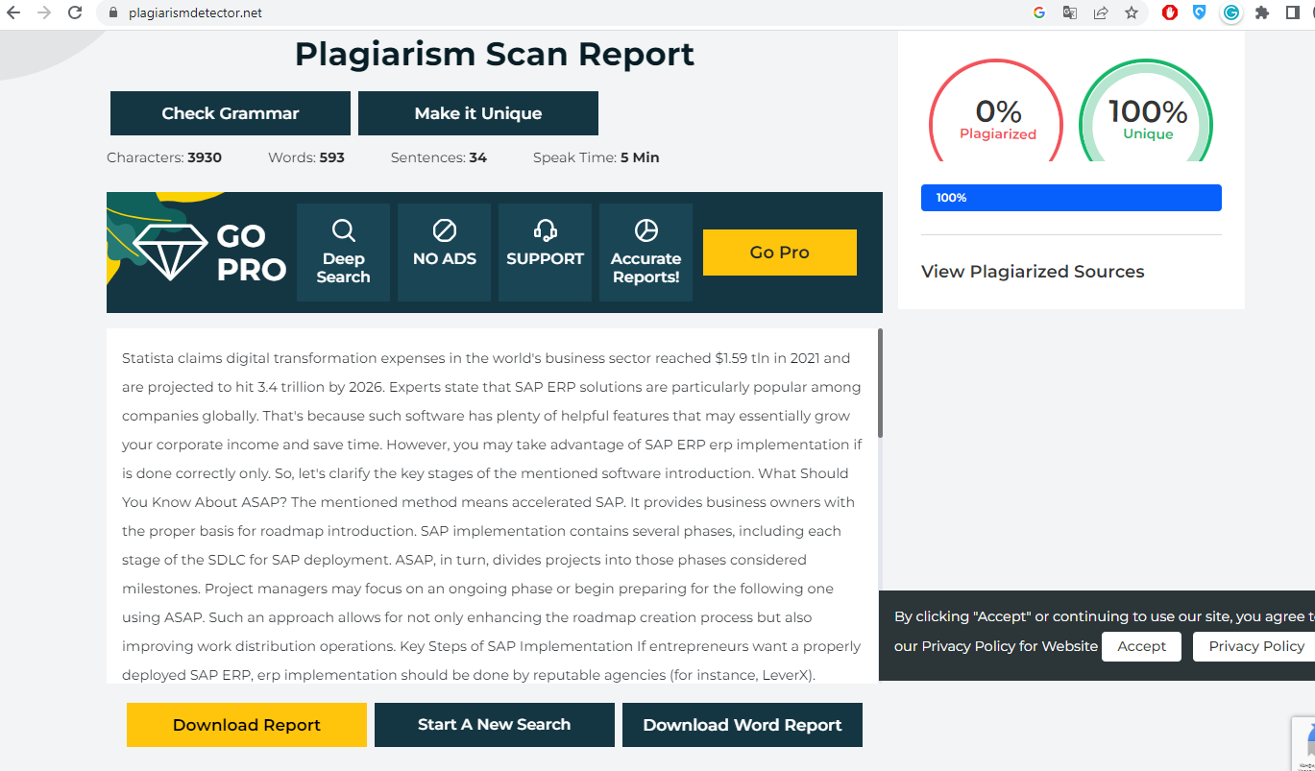Open View Plagiarized Sources
The width and height of the screenshot is (1315, 771).
1033,272
